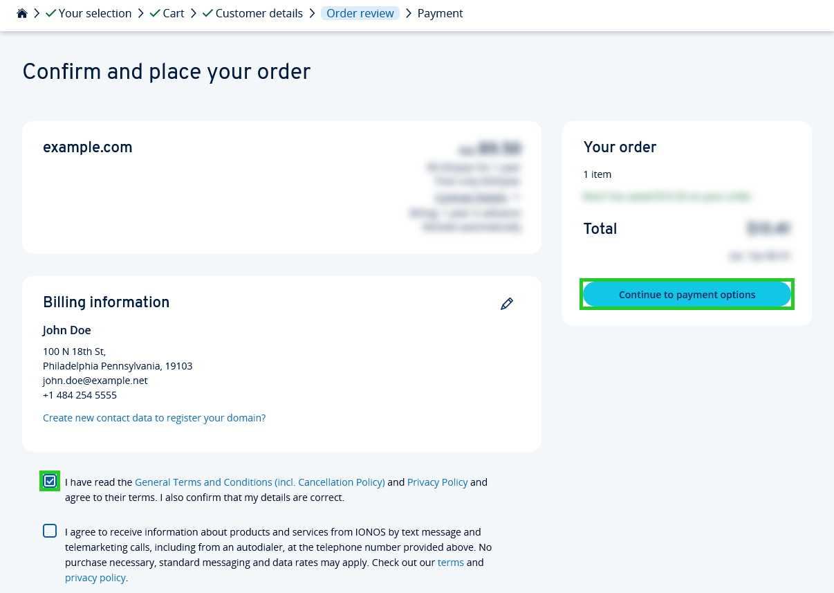Viewport: 834px width, 593px height.
Task: Open the Your selection breadcrumb step
Action: pos(95,13)
